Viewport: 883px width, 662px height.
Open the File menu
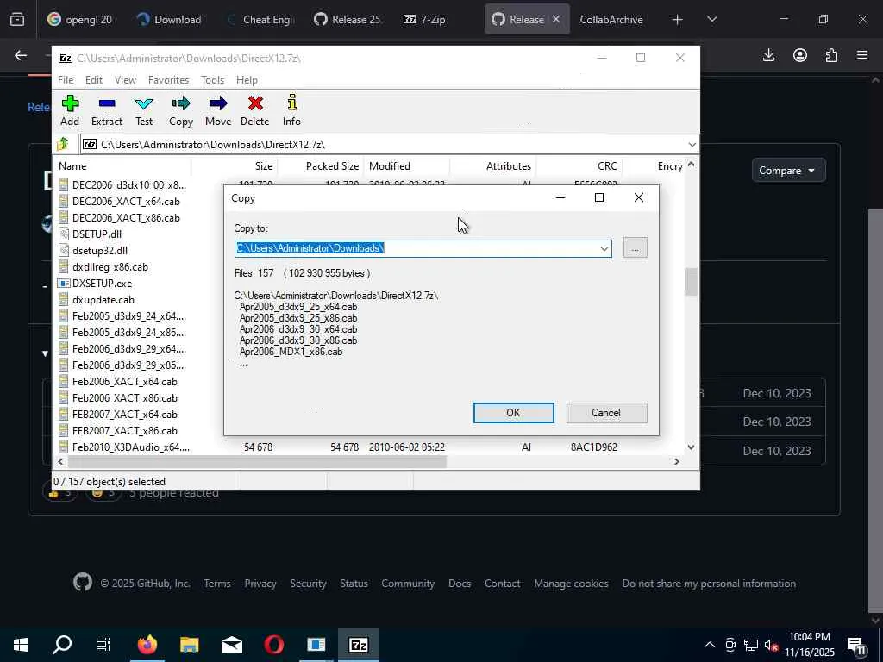click(x=66, y=80)
